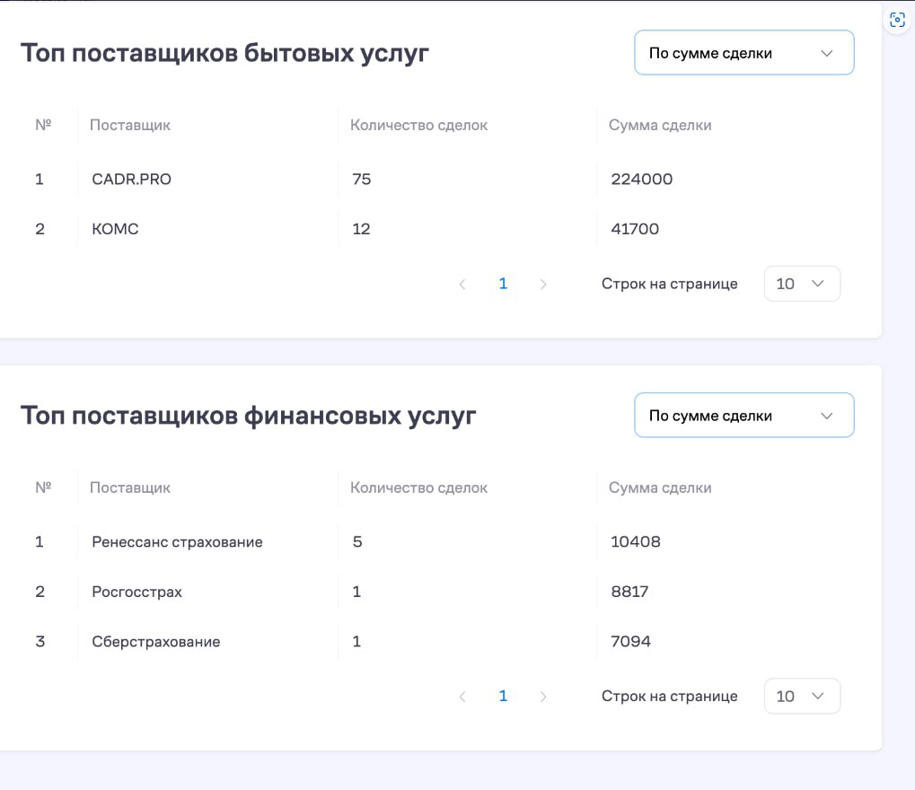This screenshot has height=790, width=915.
Task: Select the Росгосстрах supplier row
Action: [x=136, y=592]
